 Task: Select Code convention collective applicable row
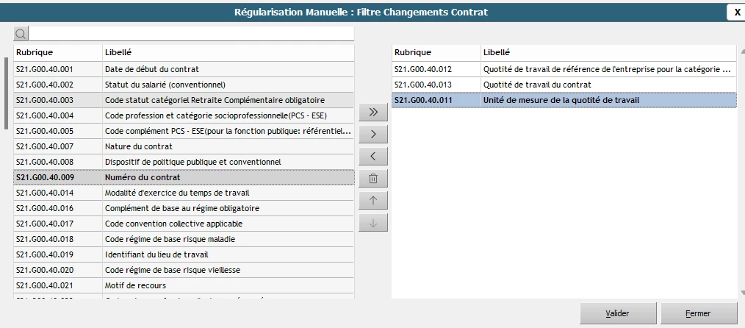pyautogui.click(x=184, y=224)
